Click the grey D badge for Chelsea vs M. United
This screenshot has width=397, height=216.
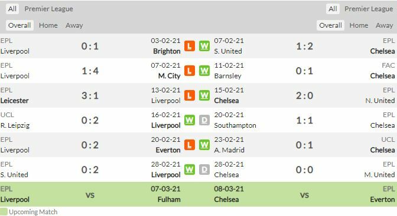click(204, 170)
